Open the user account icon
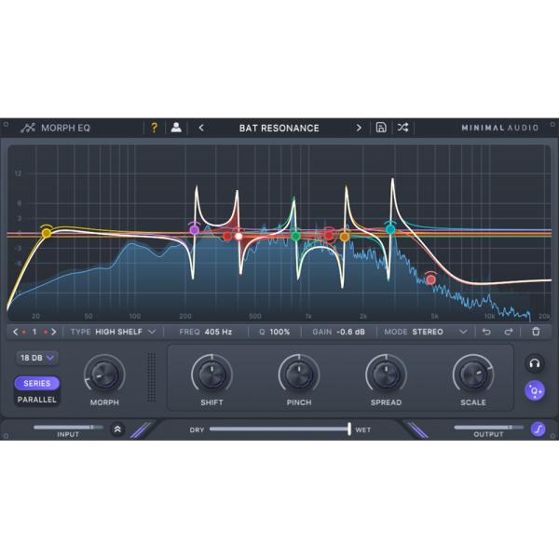The image size is (559, 559). pos(176,128)
